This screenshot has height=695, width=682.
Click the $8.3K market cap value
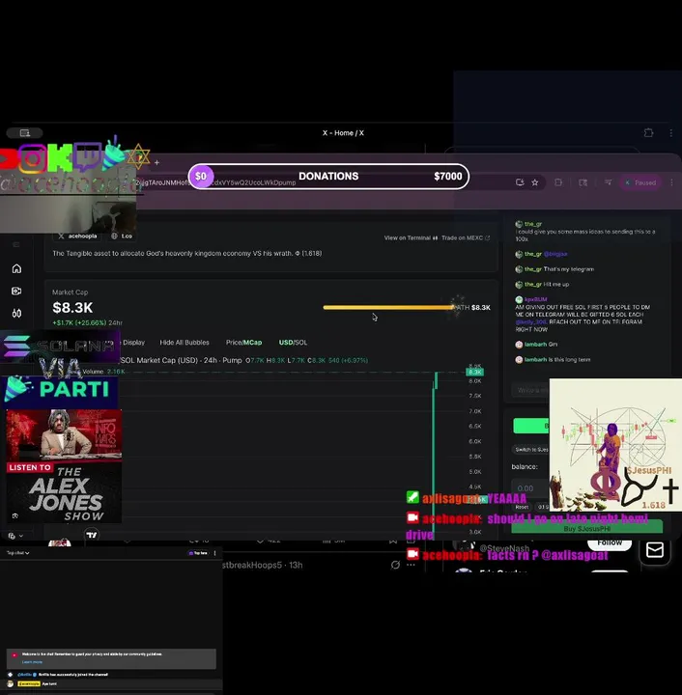[x=72, y=308]
